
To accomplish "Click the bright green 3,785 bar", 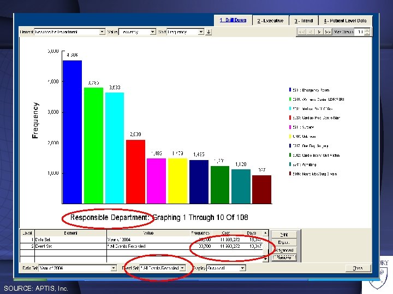I will 93,145.
